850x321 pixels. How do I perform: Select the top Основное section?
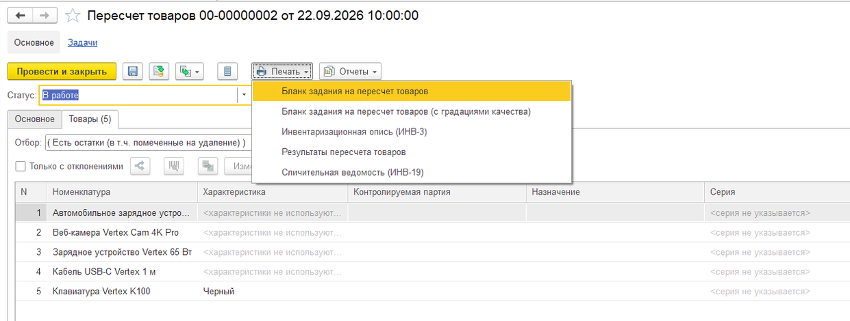(x=34, y=42)
